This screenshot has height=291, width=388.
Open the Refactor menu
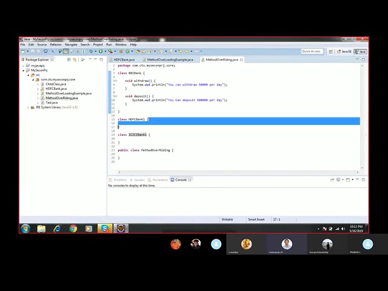click(x=56, y=44)
